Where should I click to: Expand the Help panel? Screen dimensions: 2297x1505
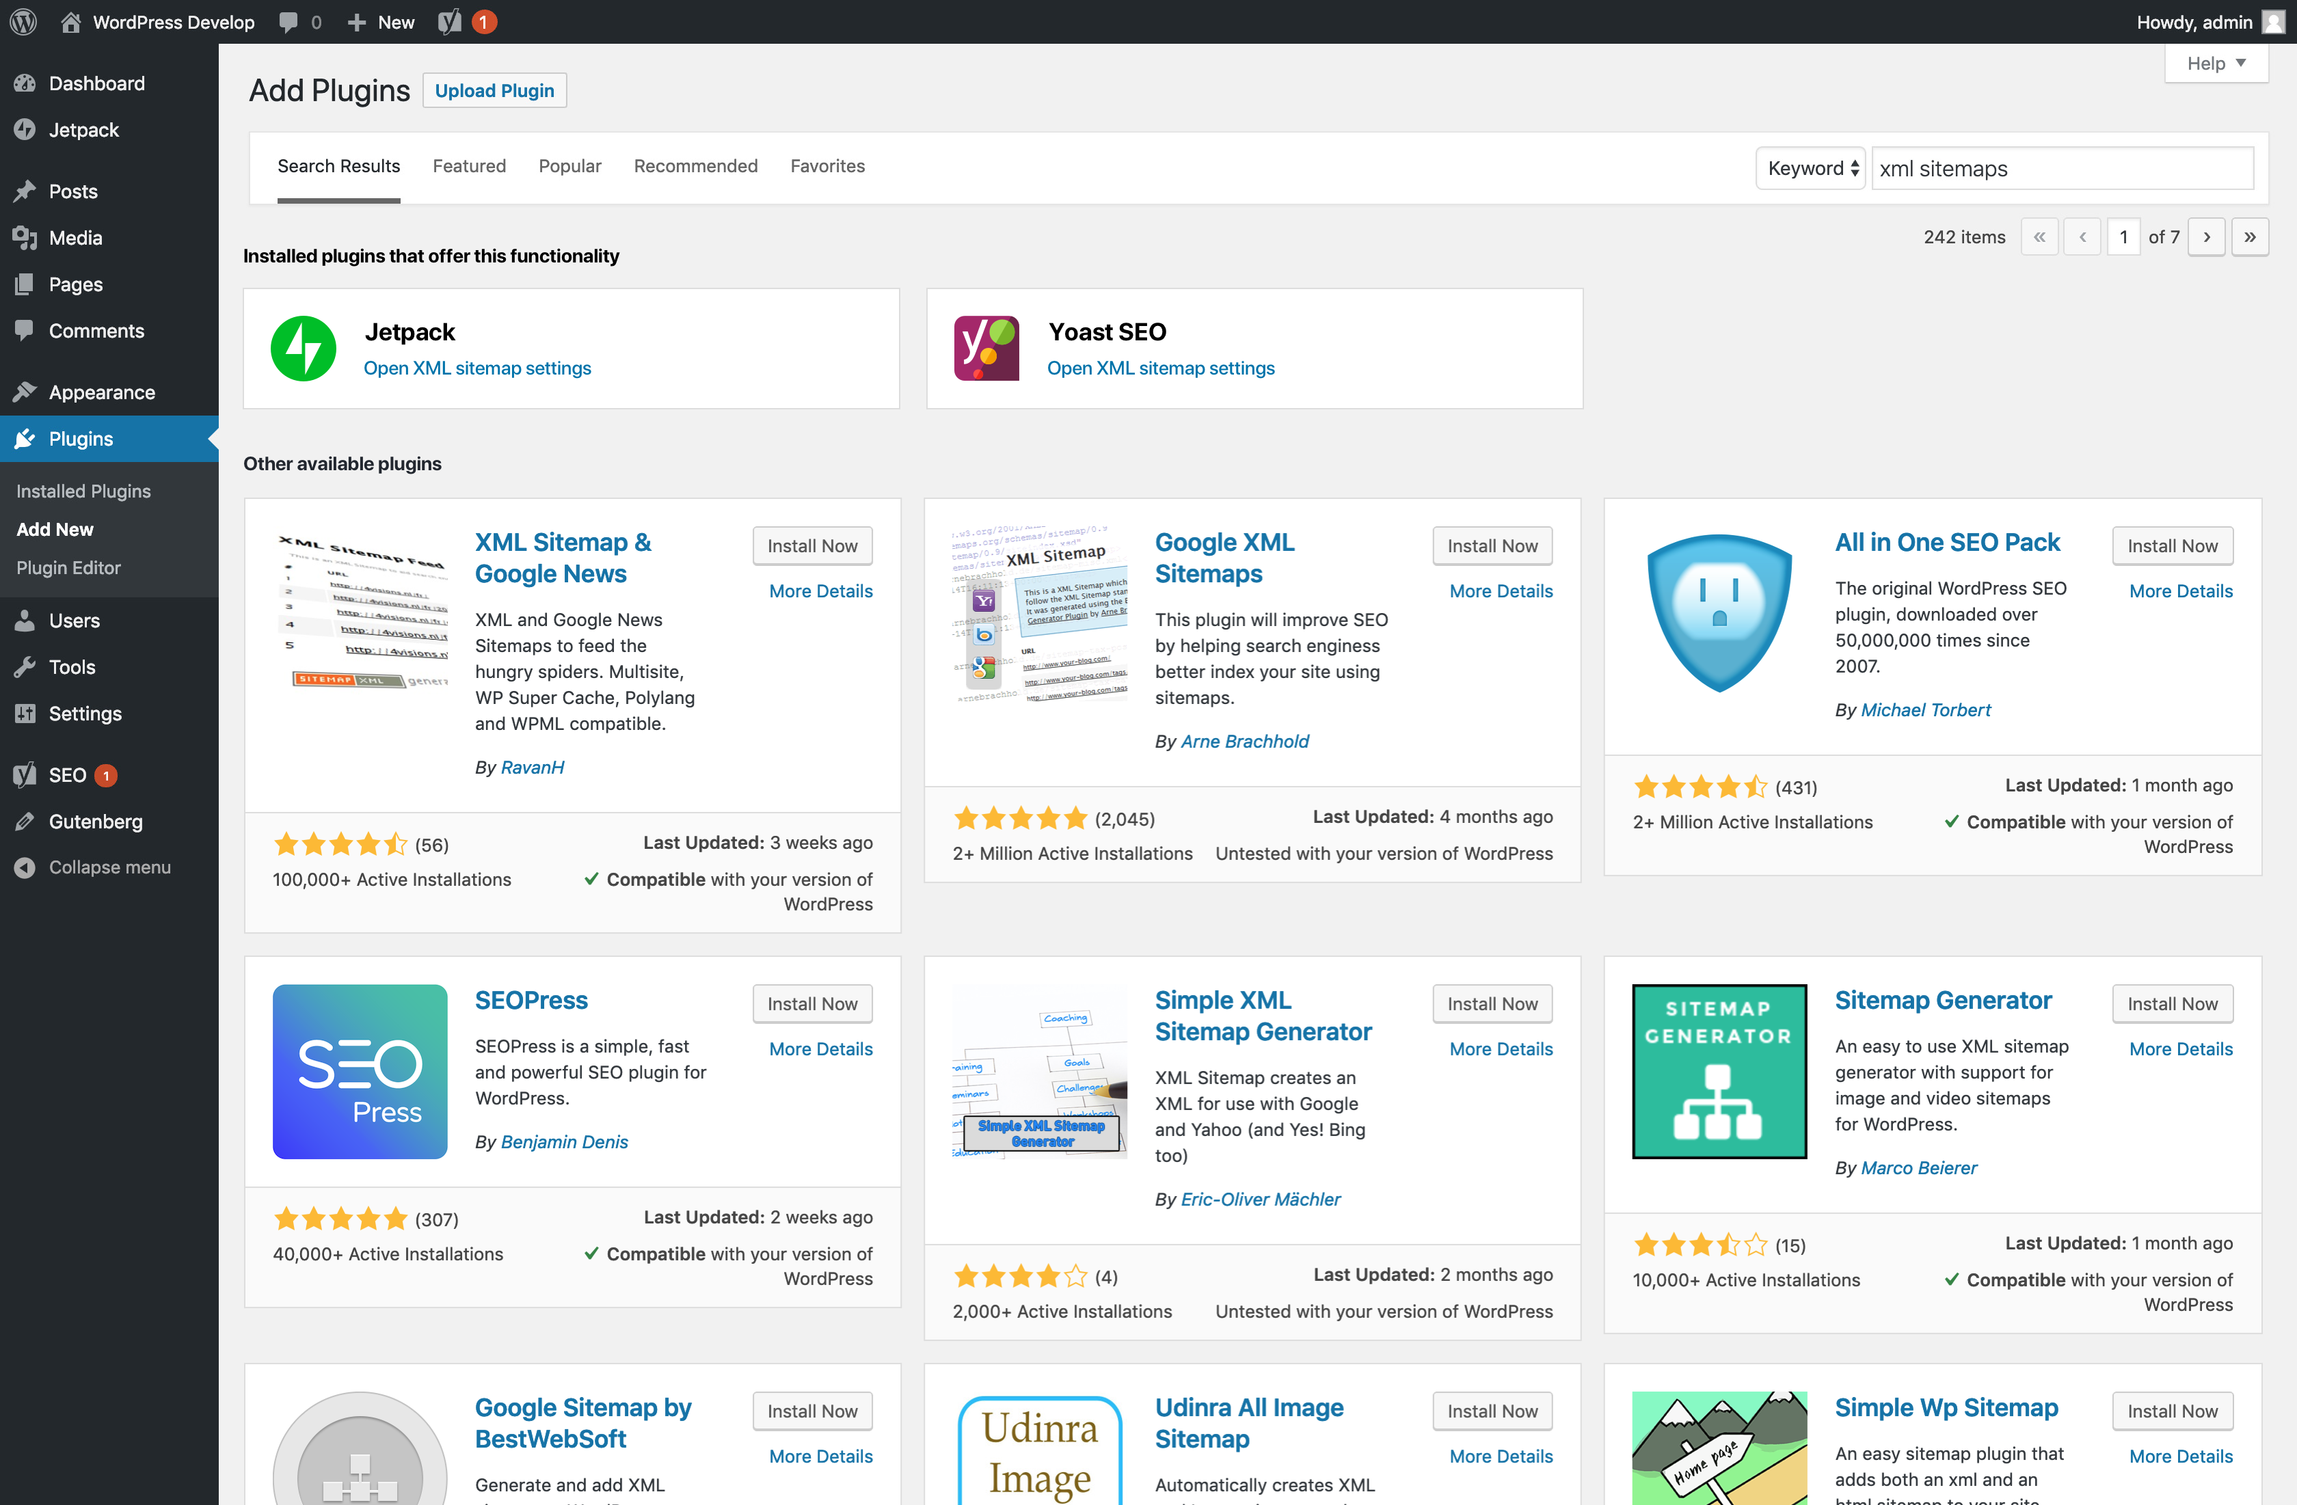click(x=2215, y=64)
